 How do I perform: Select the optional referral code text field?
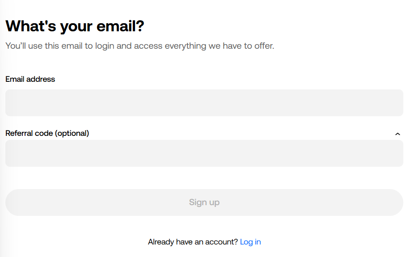tap(204, 153)
